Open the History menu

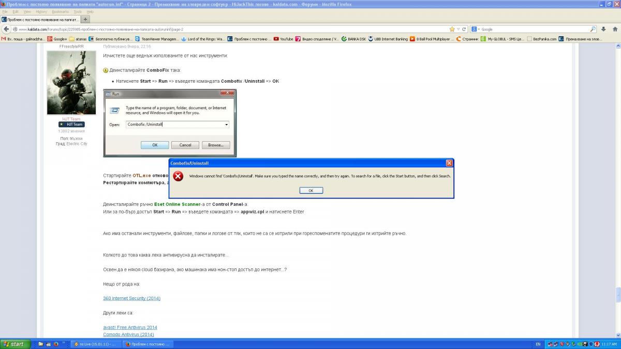point(41,11)
